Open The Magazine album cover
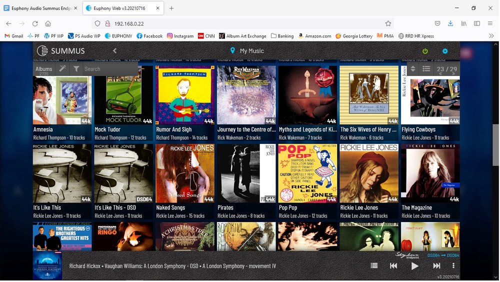The width and height of the screenshot is (500, 282). point(430,173)
